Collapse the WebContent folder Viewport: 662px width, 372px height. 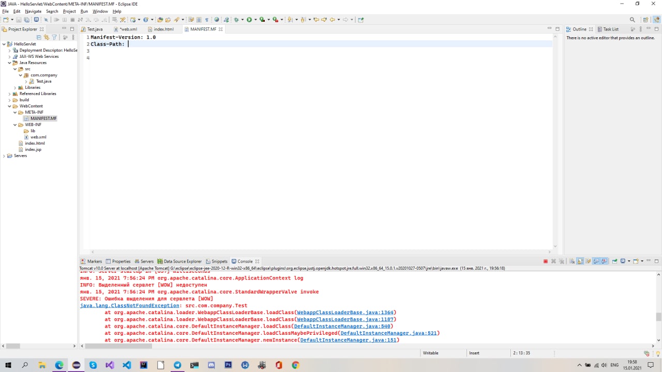pos(9,106)
